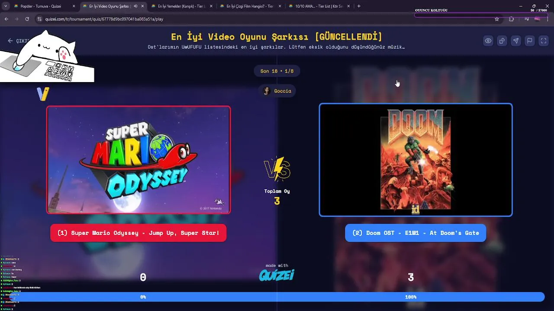This screenshot has height=311, width=554.
Task: Open the tab search dropdown arrow
Action: coord(5,6)
